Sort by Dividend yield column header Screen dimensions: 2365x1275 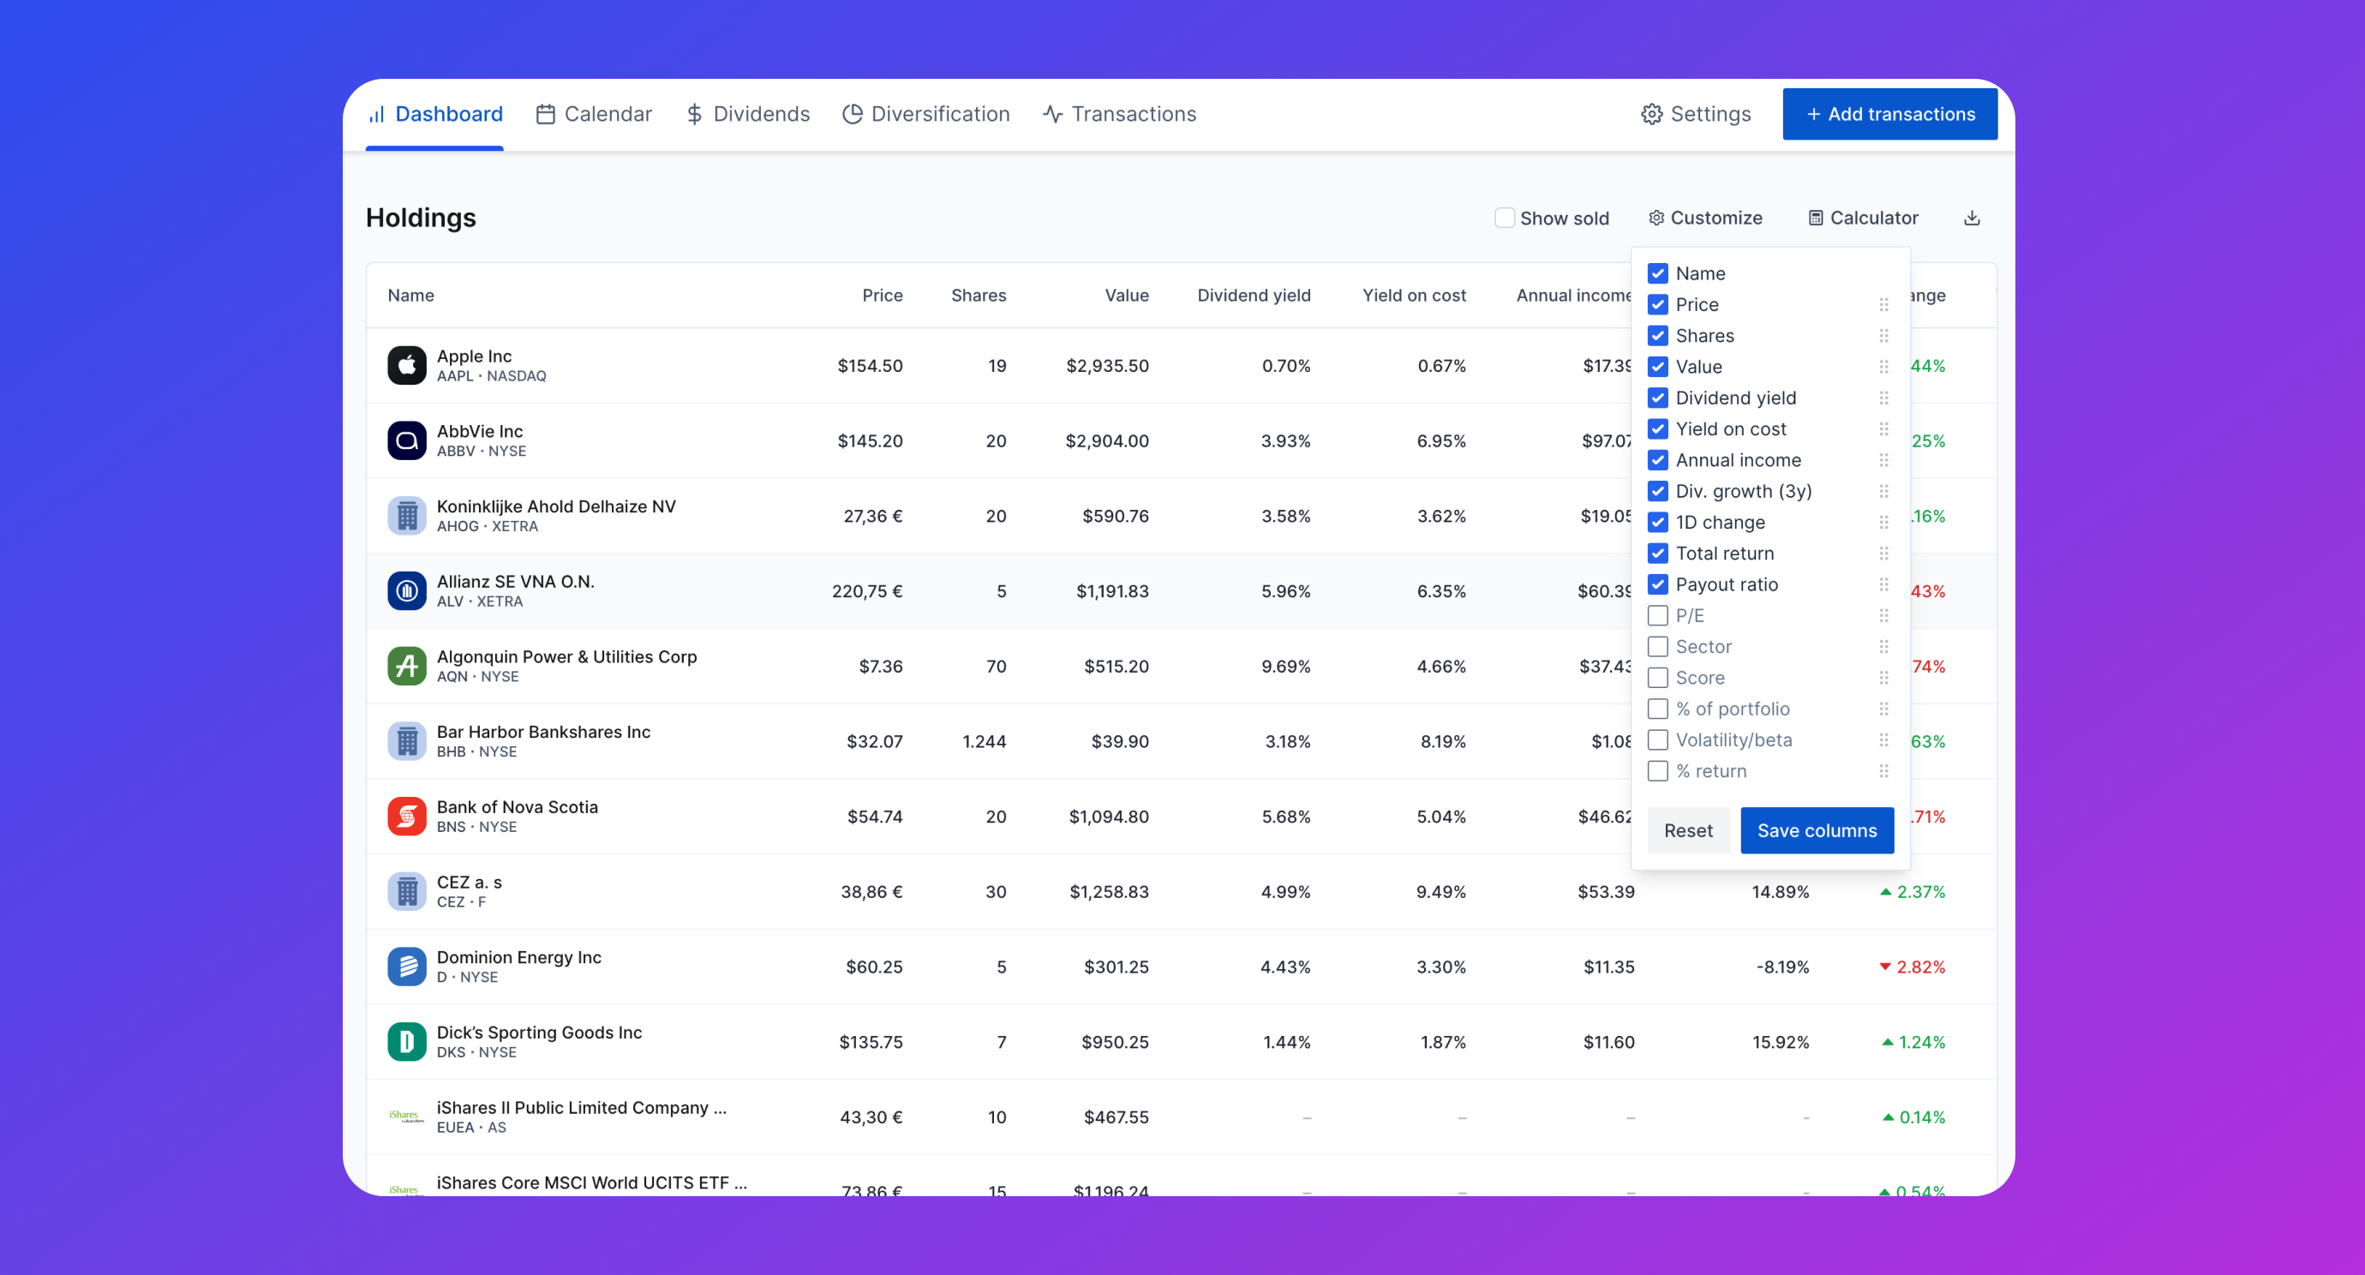point(1253,296)
